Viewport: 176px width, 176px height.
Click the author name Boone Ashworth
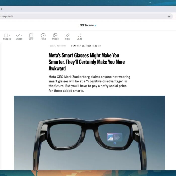tap(58, 46)
